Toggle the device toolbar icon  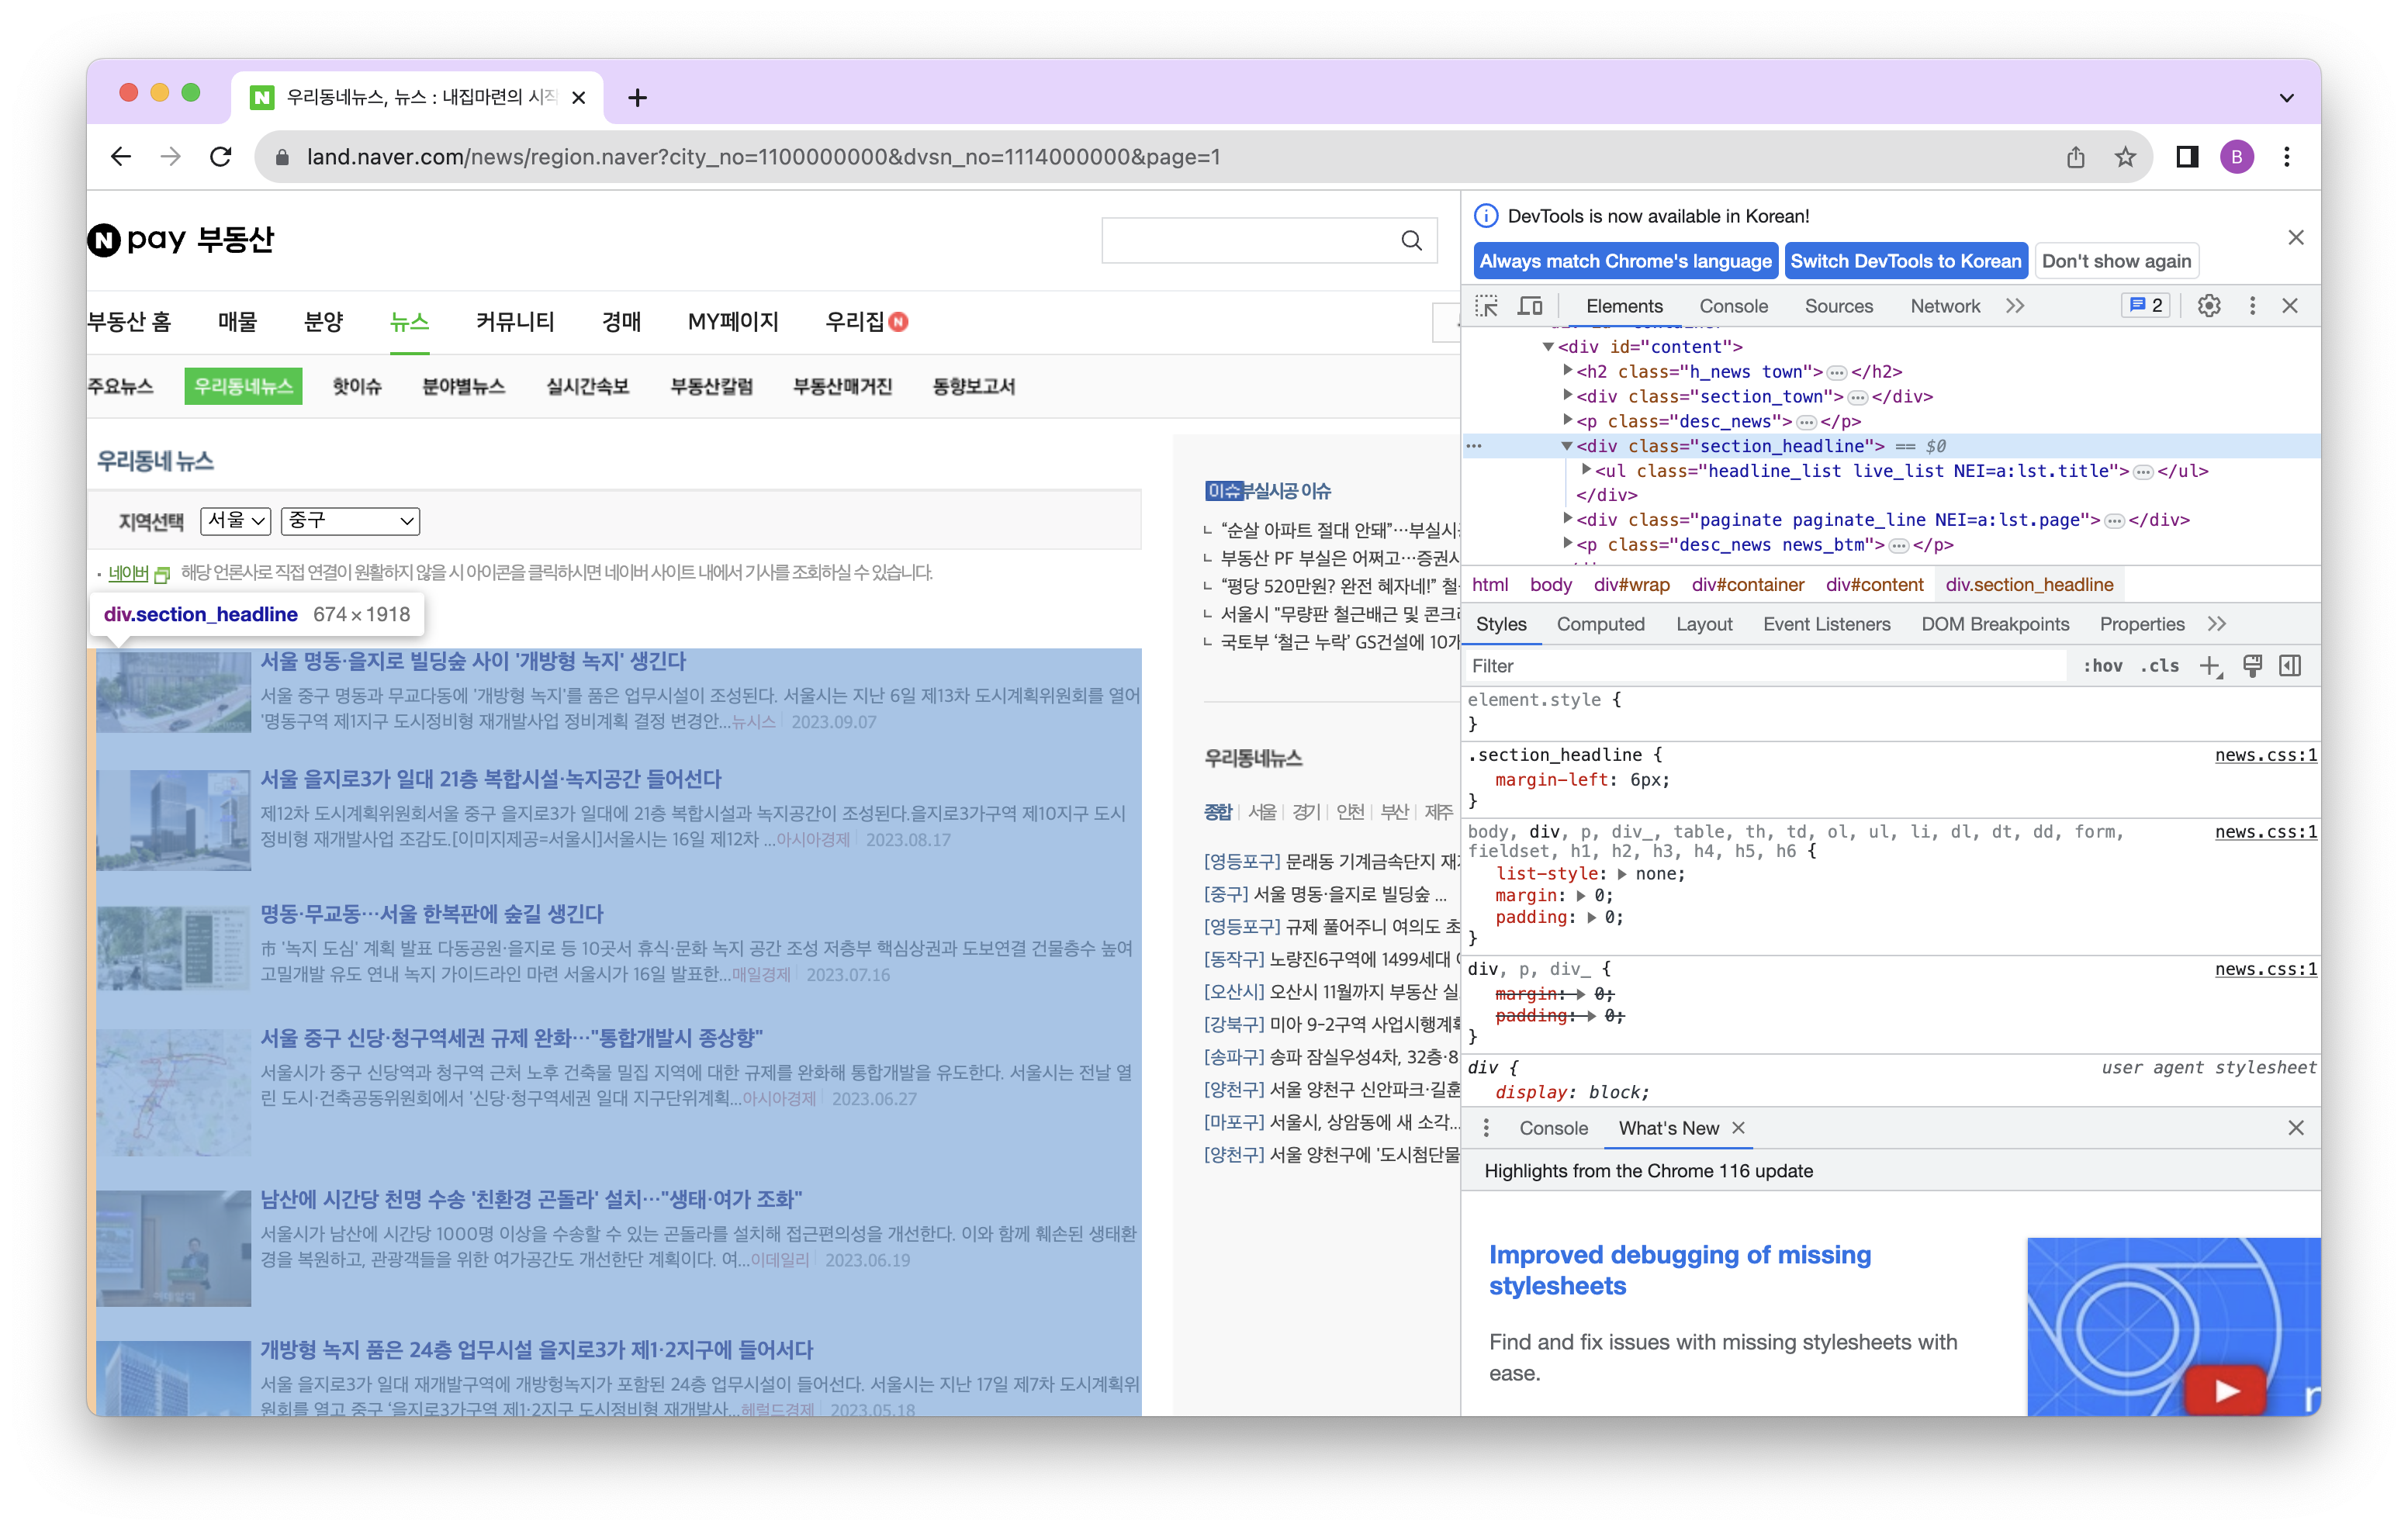click(1530, 306)
